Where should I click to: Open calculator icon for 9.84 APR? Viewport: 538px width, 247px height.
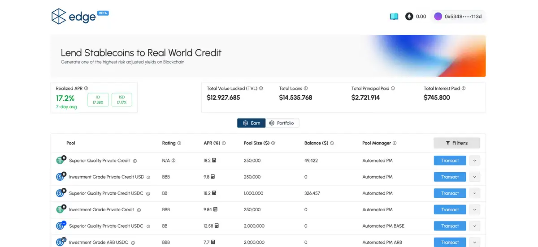215,209
